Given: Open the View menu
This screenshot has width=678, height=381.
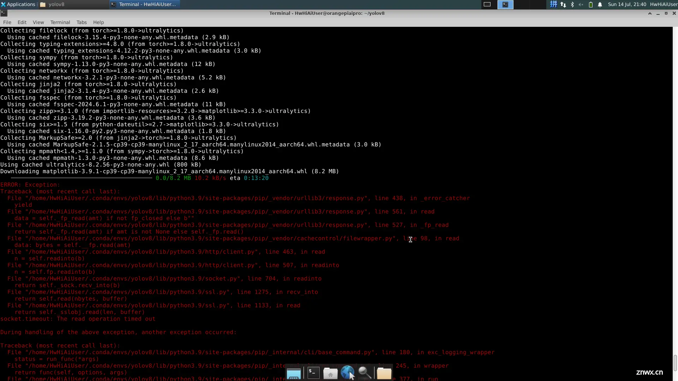Looking at the screenshot, I should [x=38, y=22].
